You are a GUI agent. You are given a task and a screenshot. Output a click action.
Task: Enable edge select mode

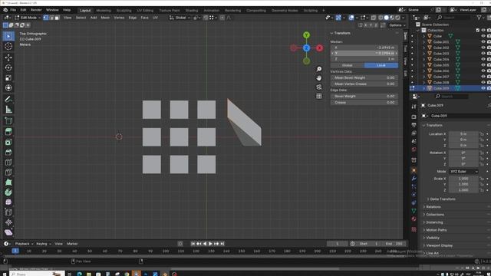[x=51, y=18]
